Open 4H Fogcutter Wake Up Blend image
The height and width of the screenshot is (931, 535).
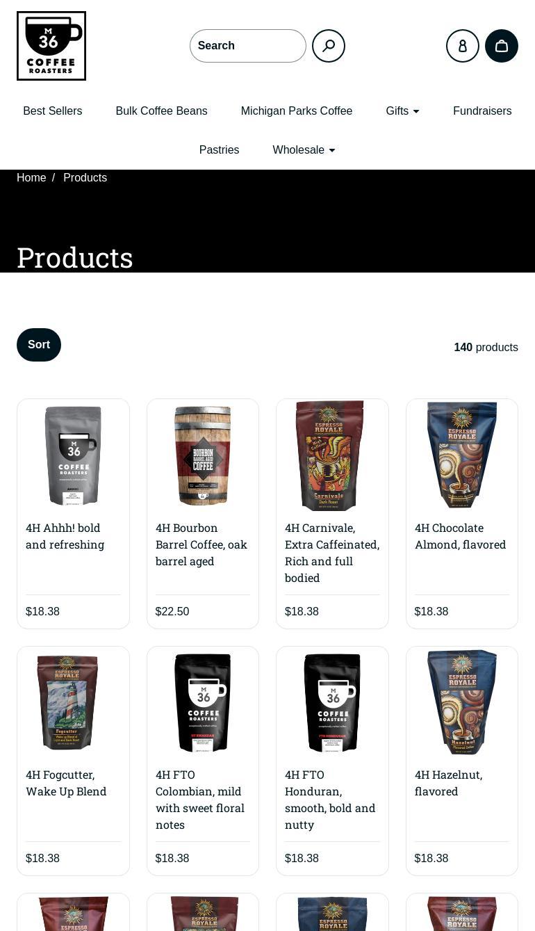tap(67, 702)
